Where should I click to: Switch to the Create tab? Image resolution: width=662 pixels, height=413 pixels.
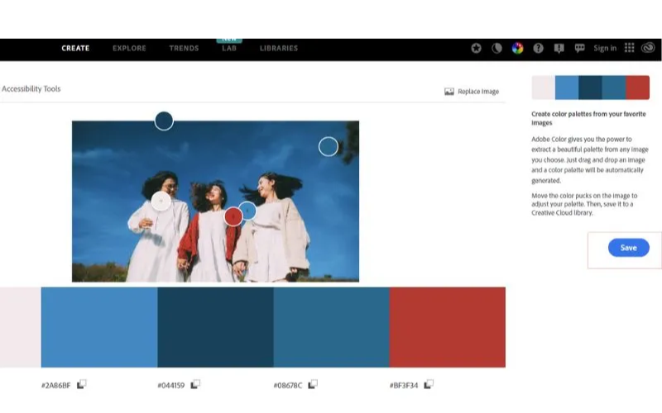[75, 48]
